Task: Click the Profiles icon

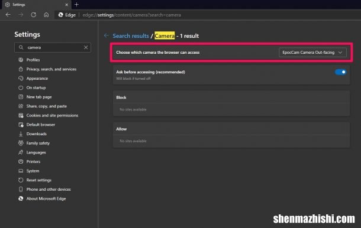Action: click(x=21, y=60)
